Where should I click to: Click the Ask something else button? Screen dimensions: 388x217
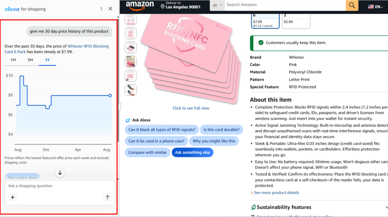point(192,152)
